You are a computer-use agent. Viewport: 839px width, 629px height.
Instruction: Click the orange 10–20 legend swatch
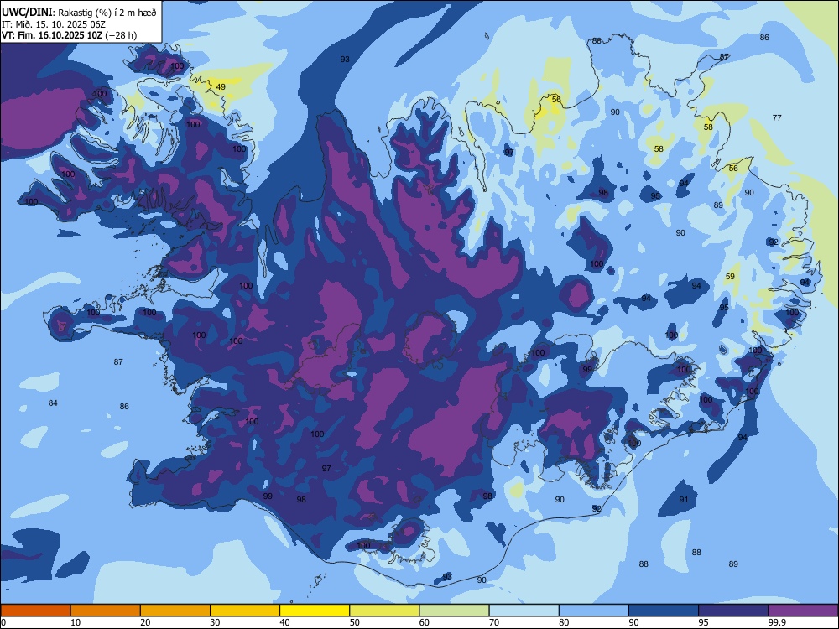coord(106,611)
